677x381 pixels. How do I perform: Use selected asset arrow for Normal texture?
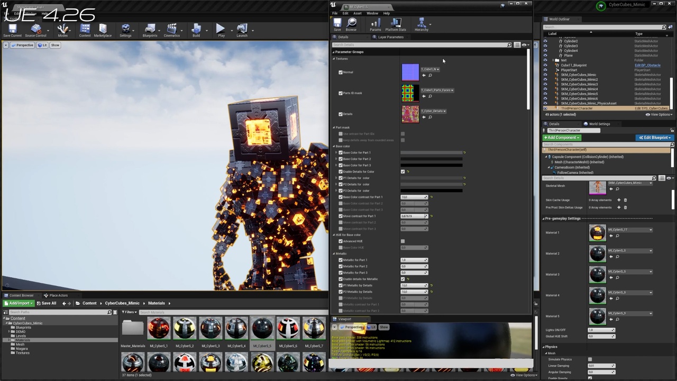424,76
